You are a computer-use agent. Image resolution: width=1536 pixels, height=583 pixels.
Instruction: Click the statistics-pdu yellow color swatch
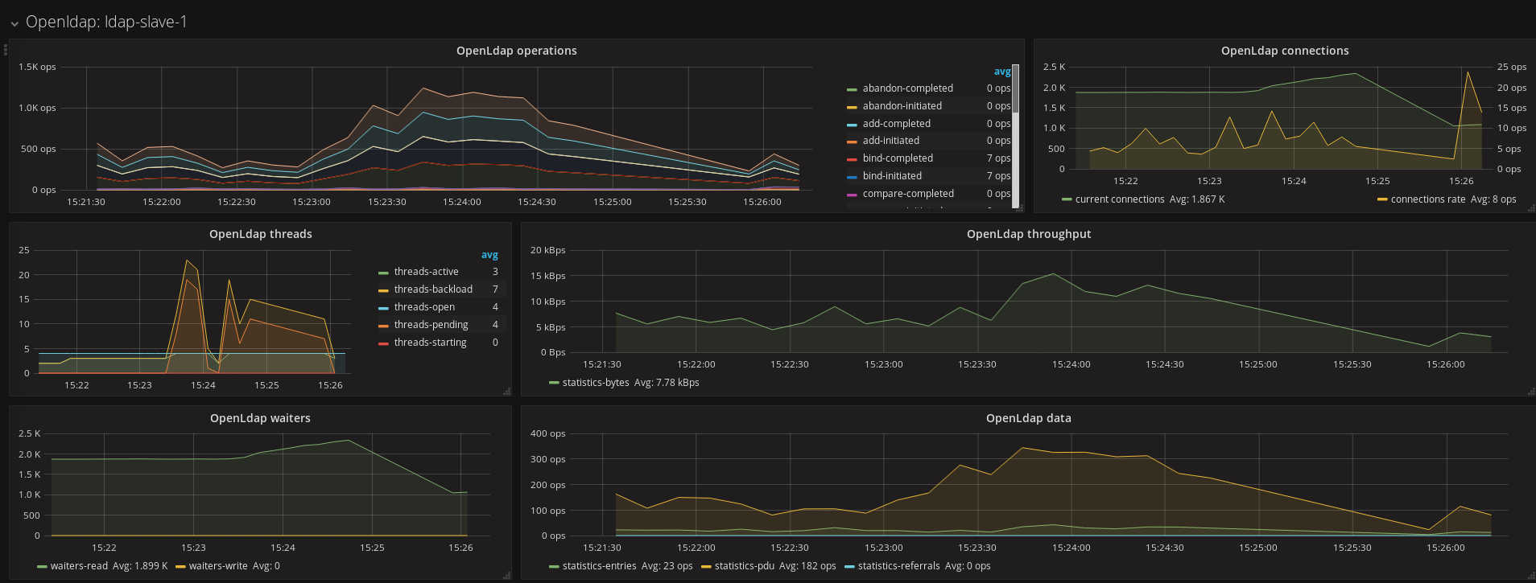706,567
